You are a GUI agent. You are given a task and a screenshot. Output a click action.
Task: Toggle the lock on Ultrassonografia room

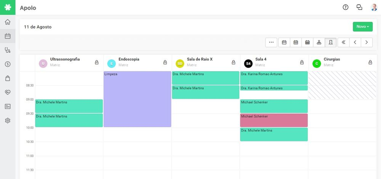(x=97, y=62)
